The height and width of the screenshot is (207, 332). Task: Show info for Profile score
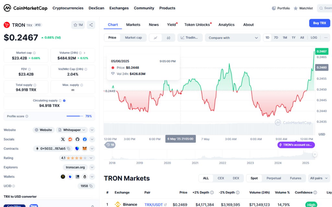[27, 116]
